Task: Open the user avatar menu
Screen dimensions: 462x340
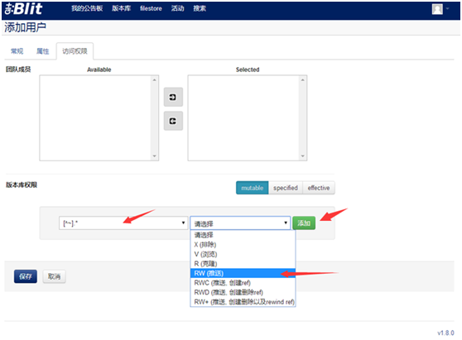Action: [437, 9]
